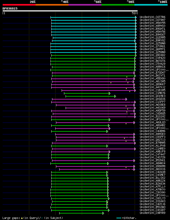Image resolution: width=170 pixels, height=220 pixels.
Task: Click the cyan alignment bar for C6T7R6
Action: pyautogui.click(x=93, y=17)
